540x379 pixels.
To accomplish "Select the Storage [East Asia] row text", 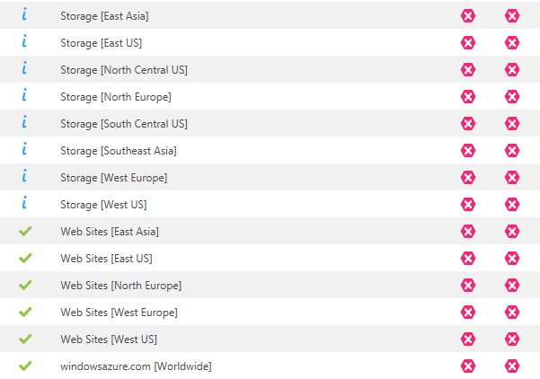I will click(104, 16).
